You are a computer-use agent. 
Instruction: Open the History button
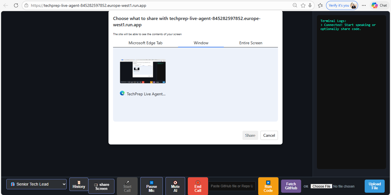point(79,184)
